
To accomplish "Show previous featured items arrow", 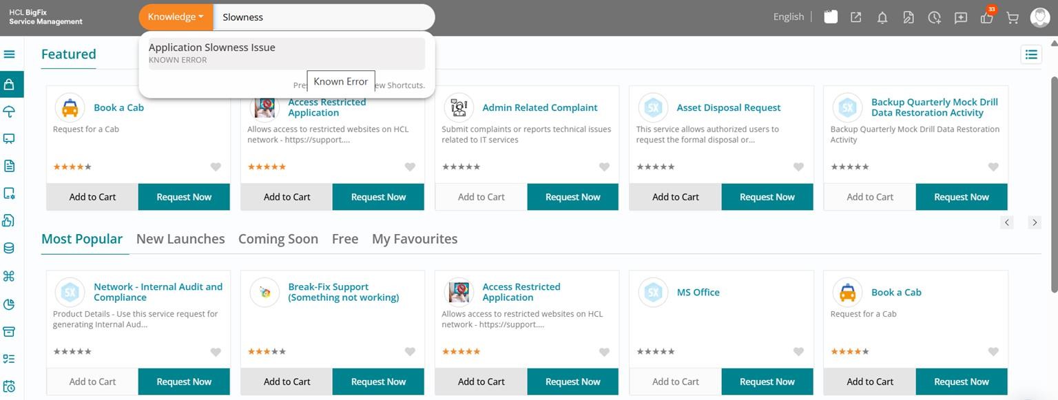I will (1007, 222).
